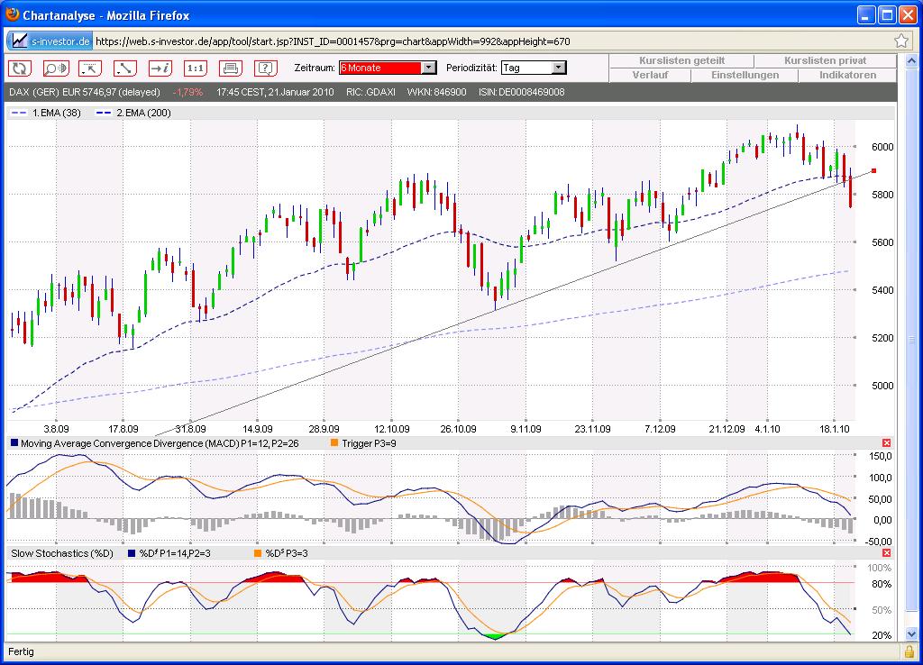Viewport: 923px width, 665px height.
Task: Click the 26.10.09 date axis label
Action: click(x=458, y=429)
